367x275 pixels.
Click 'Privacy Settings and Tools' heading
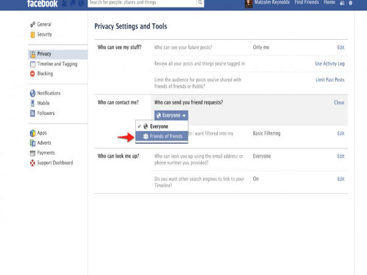[x=131, y=26]
